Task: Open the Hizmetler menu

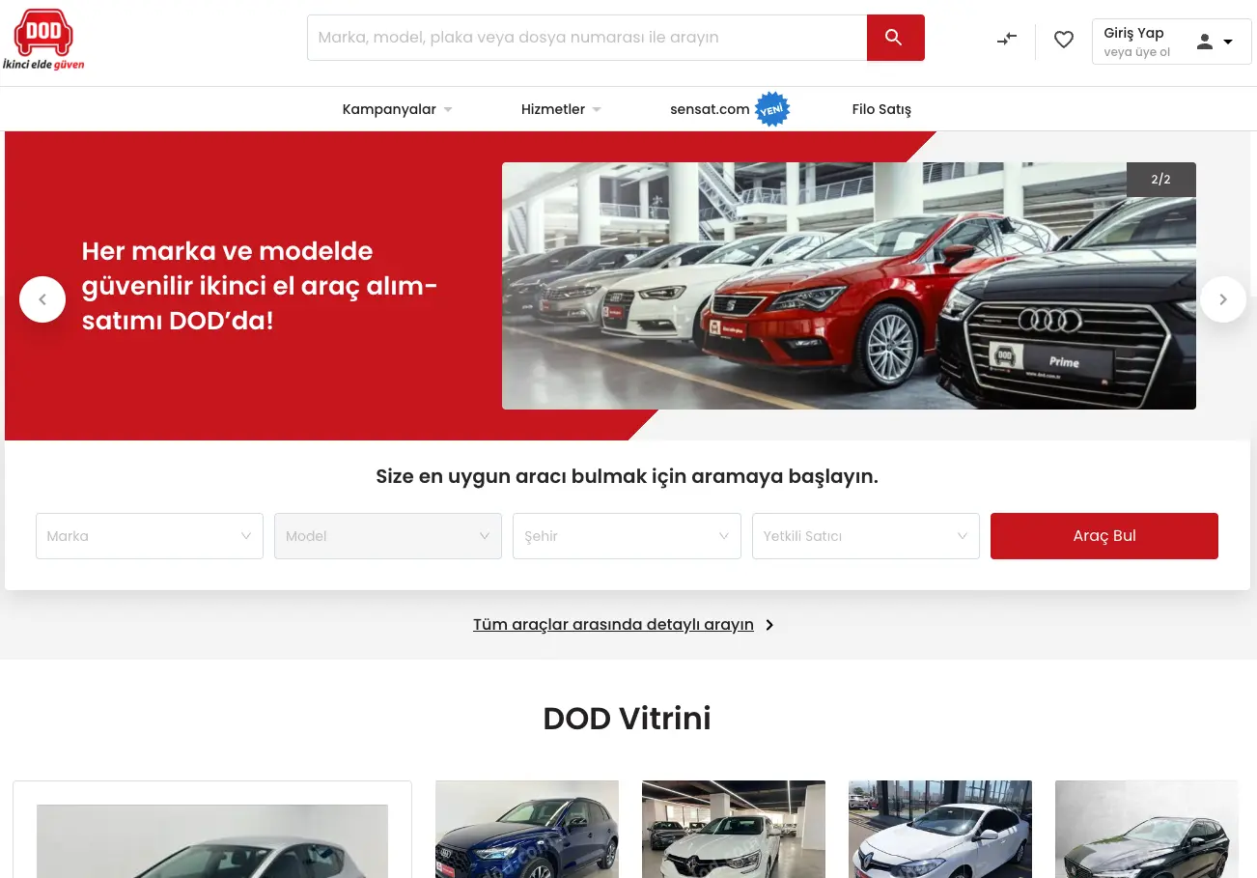Action: 561,109
